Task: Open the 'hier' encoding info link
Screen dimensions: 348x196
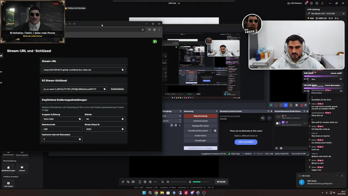Action: tap(46, 110)
